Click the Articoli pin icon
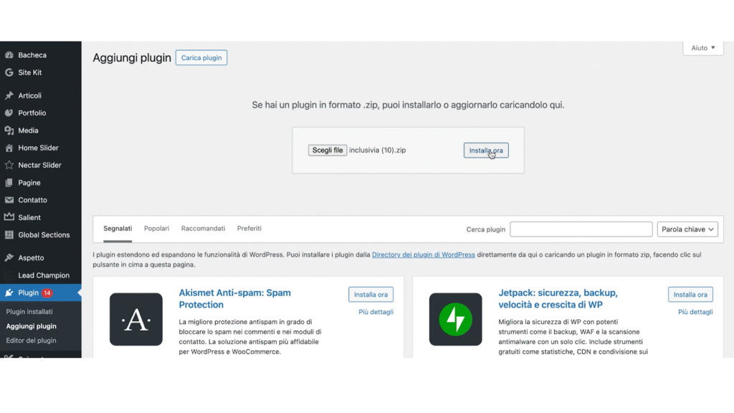This screenshot has height=413, width=734. (9, 96)
